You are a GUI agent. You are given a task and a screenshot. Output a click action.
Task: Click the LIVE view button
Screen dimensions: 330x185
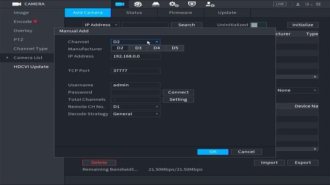pyautogui.click(x=279, y=4)
